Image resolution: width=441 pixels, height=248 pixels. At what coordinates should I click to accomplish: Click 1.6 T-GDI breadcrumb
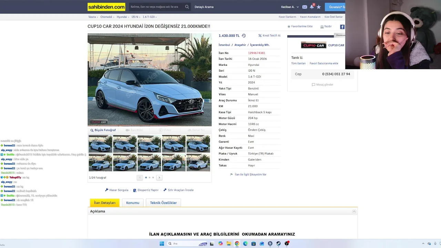[148, 17]
